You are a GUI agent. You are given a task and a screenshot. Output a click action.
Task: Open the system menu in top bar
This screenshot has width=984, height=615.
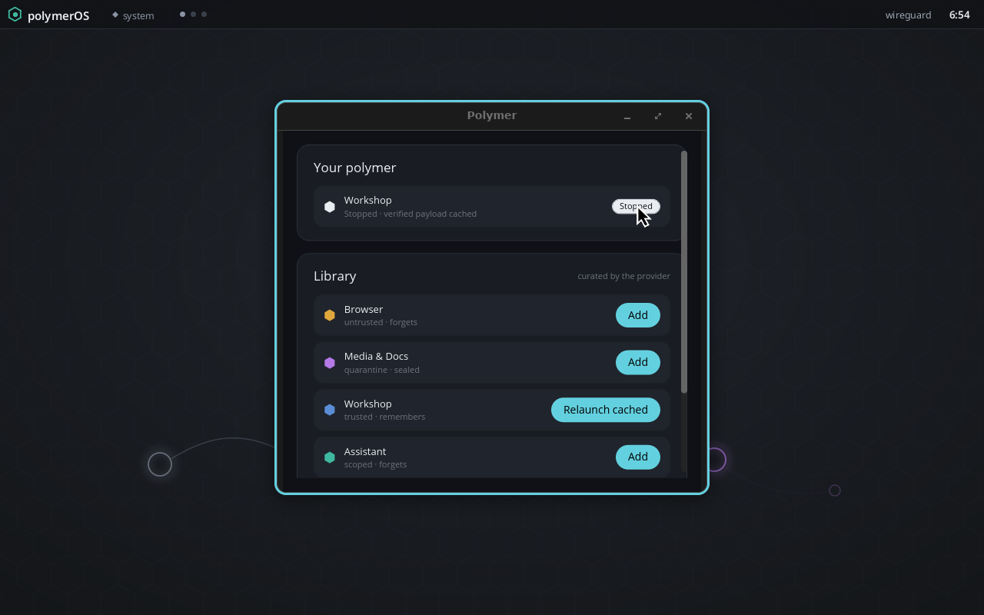133,15
